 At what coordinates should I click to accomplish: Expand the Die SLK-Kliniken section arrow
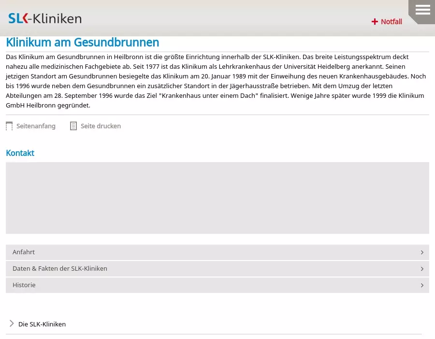pos(12,324)
